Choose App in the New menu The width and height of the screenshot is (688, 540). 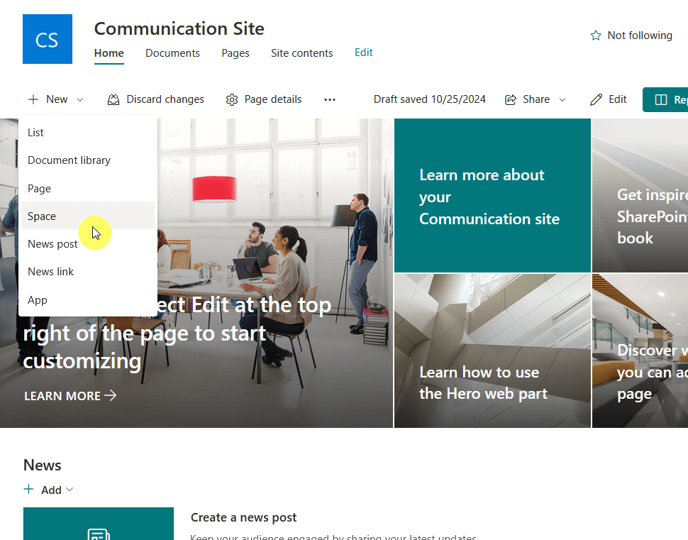[88, 300]
